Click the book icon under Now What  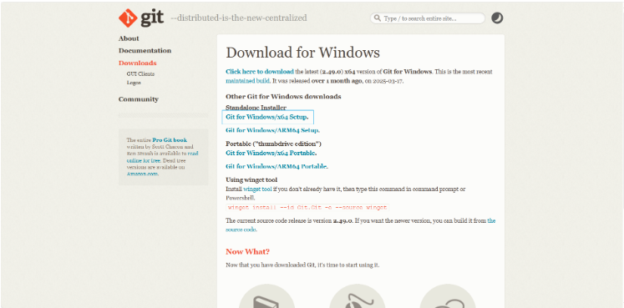point(266,296)
